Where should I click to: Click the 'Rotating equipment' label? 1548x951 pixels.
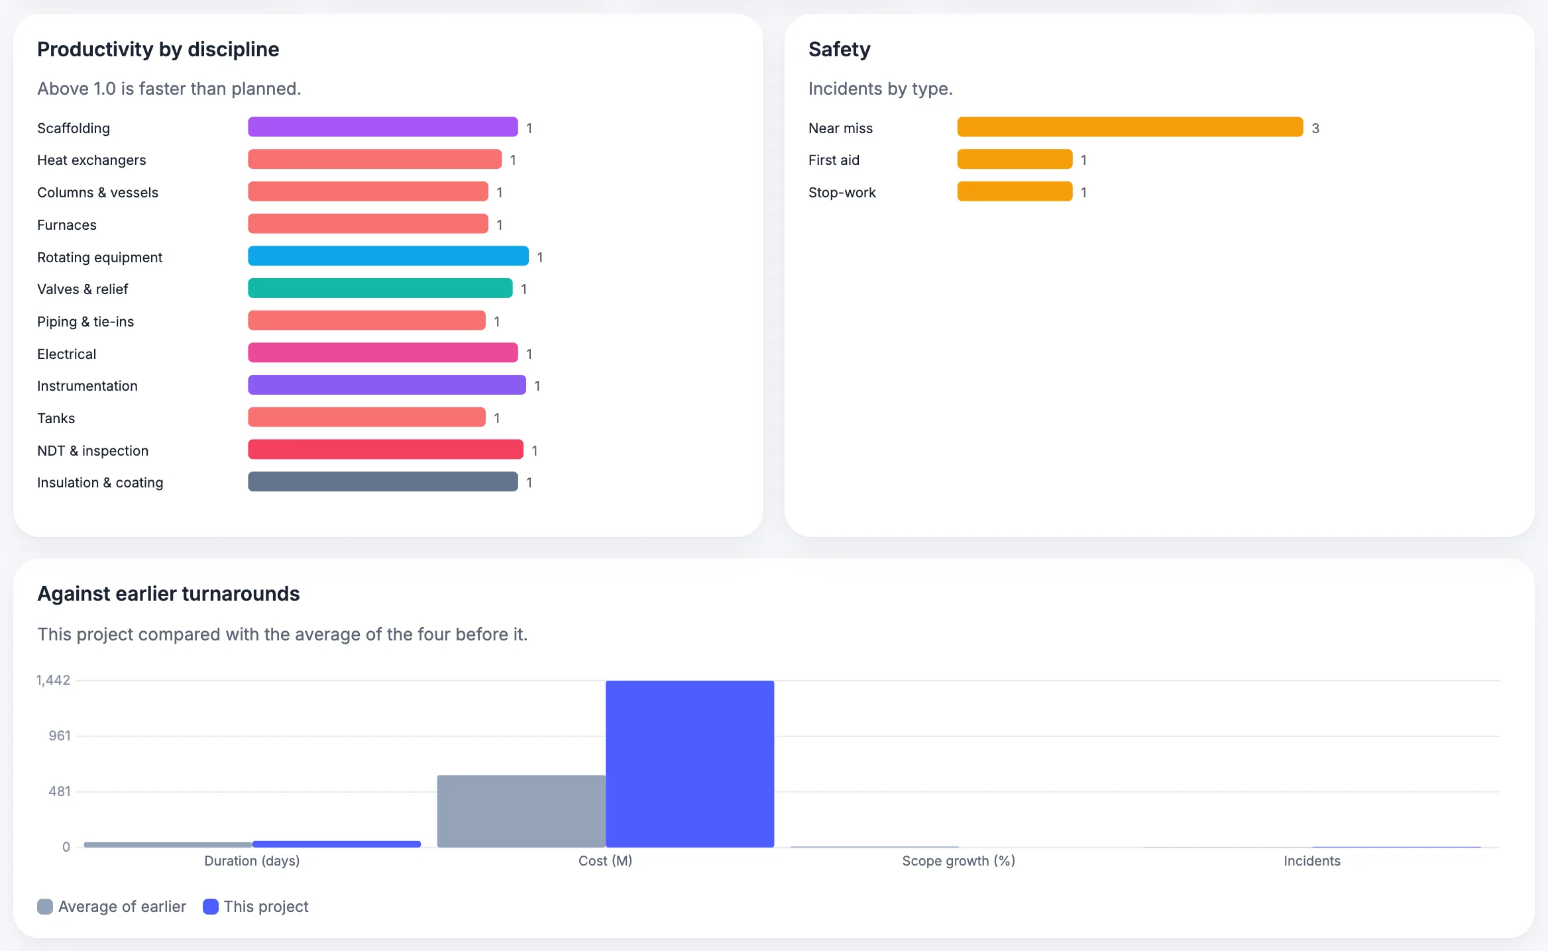click(99, 257)
